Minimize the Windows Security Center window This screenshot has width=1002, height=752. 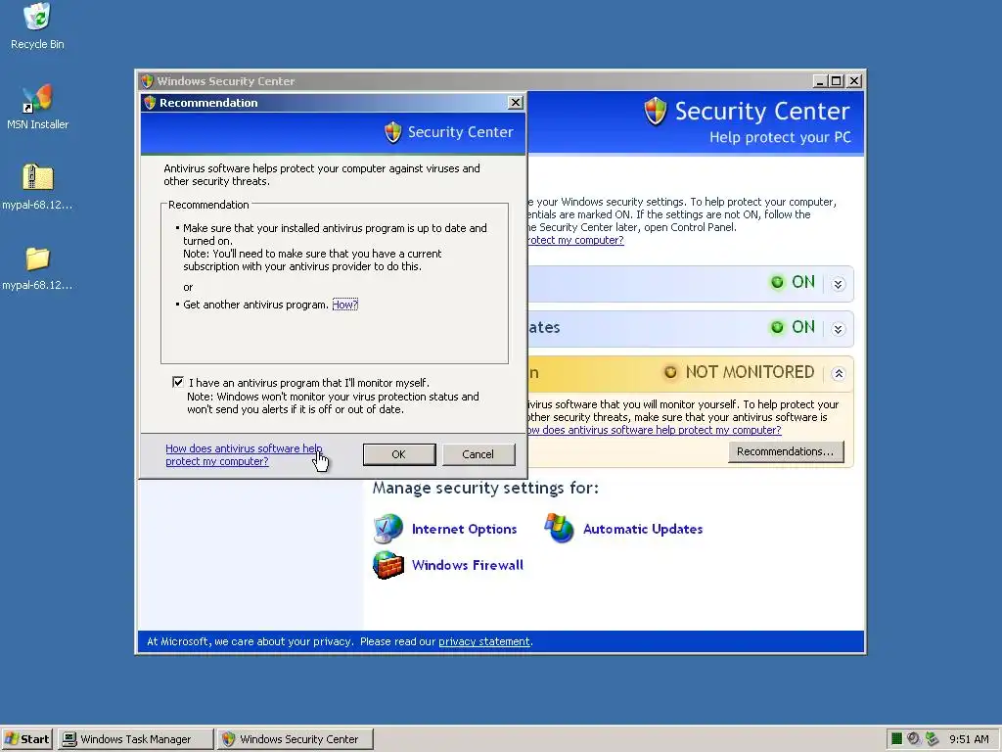[x=821, y=81]
